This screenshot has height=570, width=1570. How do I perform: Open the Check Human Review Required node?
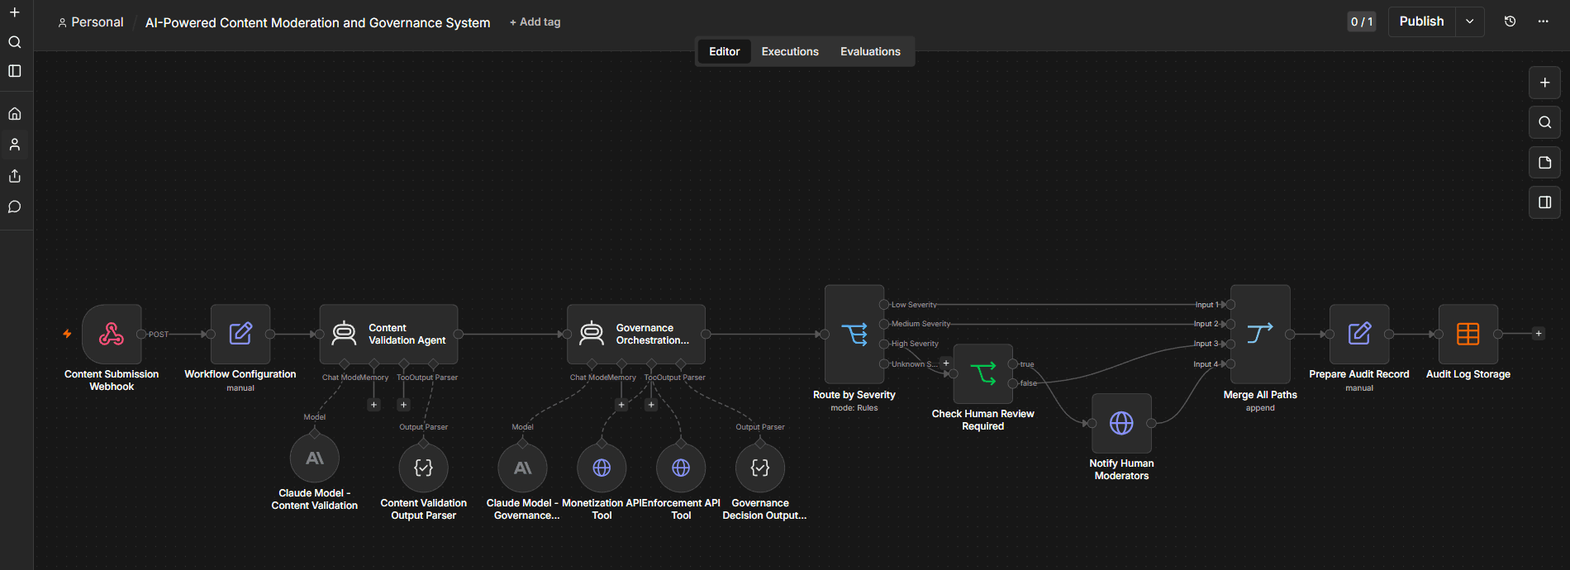pyautogui.click(x=983, y=373)
